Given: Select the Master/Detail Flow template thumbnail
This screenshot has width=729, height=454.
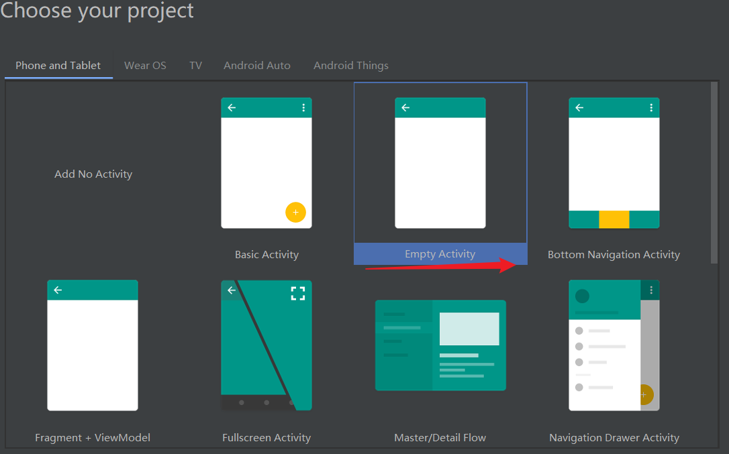Looking at the screenshot, I should (440, 345).
